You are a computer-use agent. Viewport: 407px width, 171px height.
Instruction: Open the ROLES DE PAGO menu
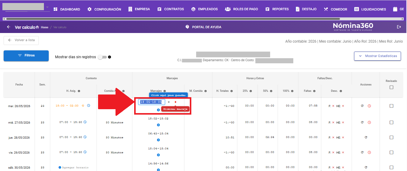tap(242, 9)
